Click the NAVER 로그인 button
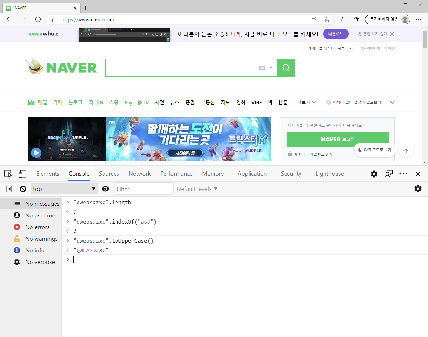 point(338,139)
